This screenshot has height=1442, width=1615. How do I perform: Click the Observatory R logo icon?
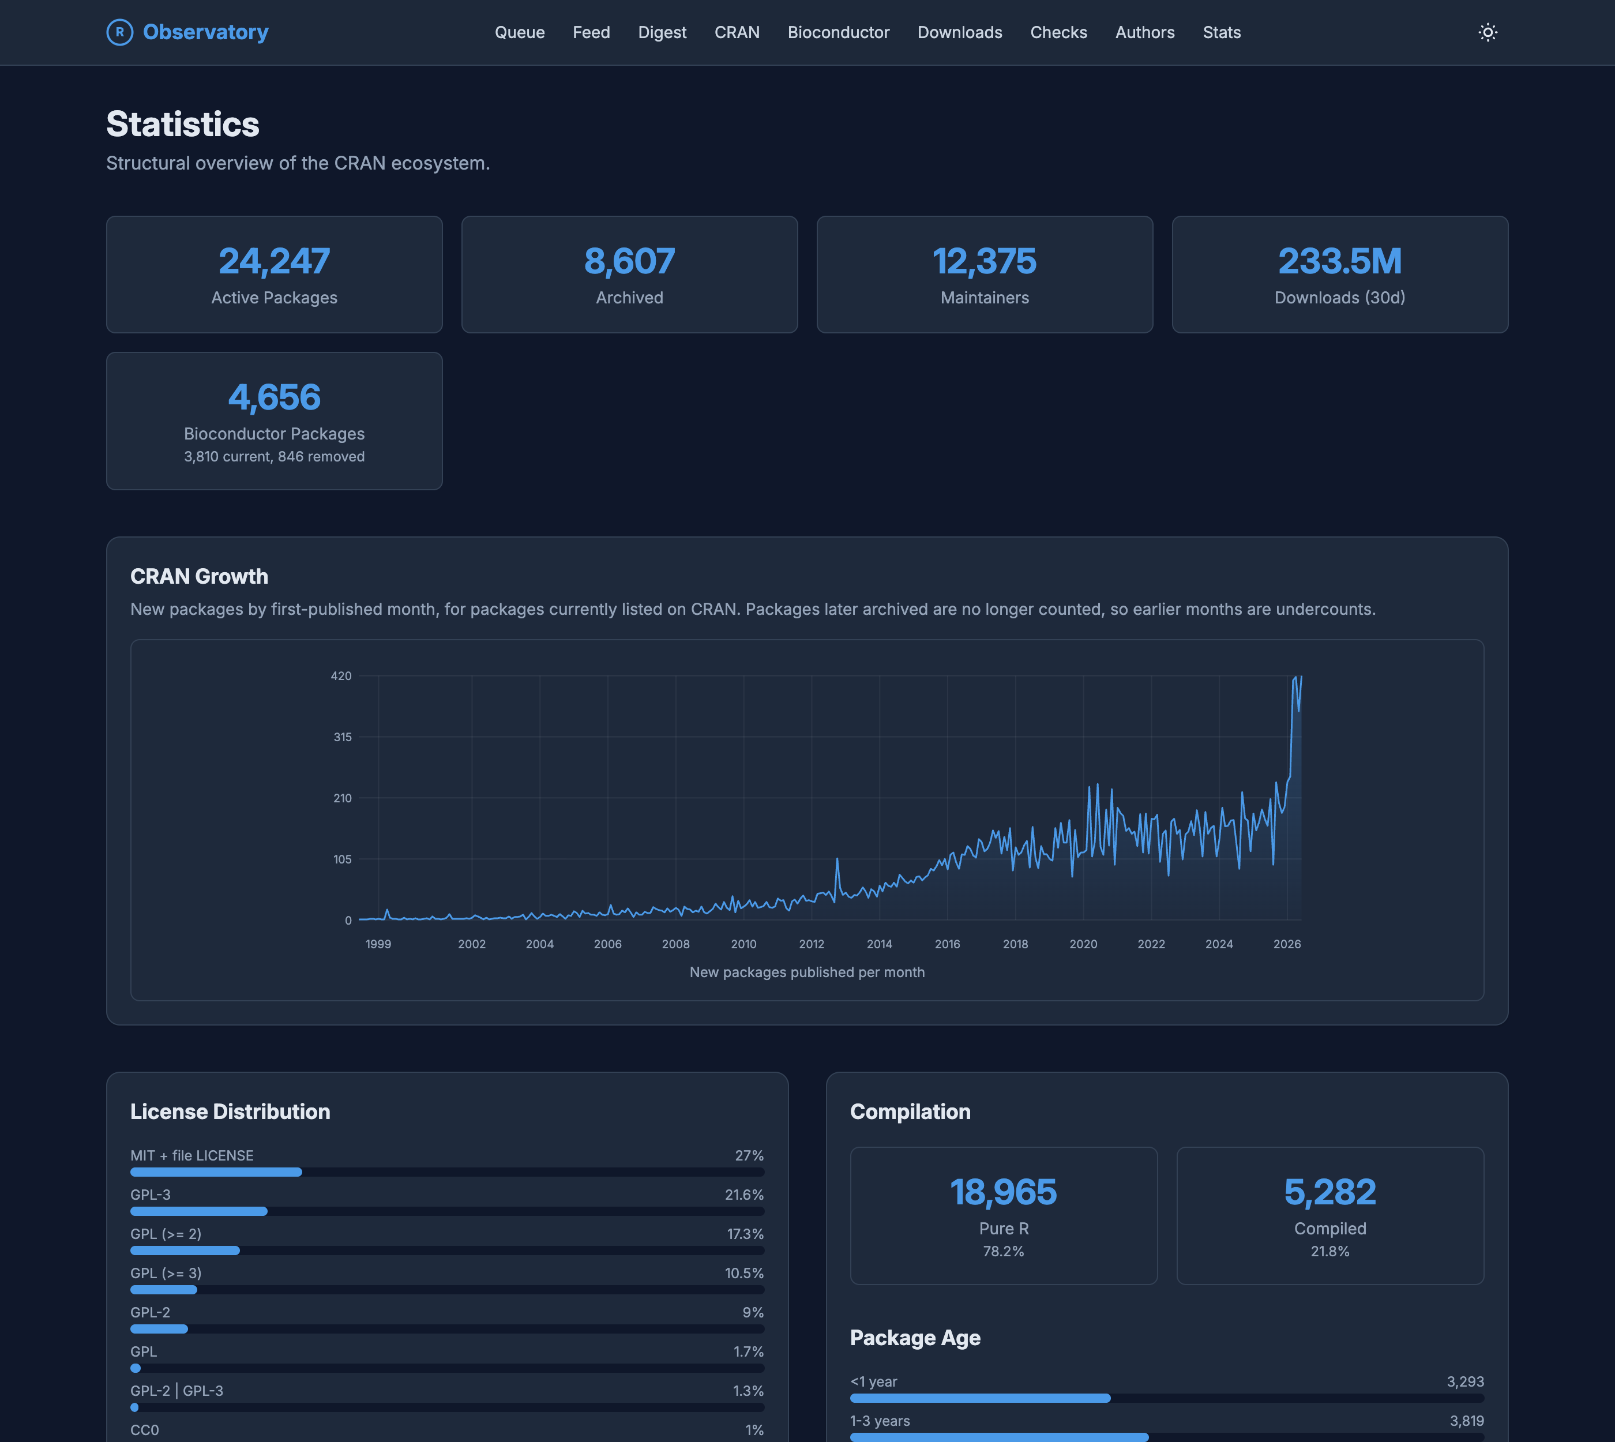pos(119,32)
